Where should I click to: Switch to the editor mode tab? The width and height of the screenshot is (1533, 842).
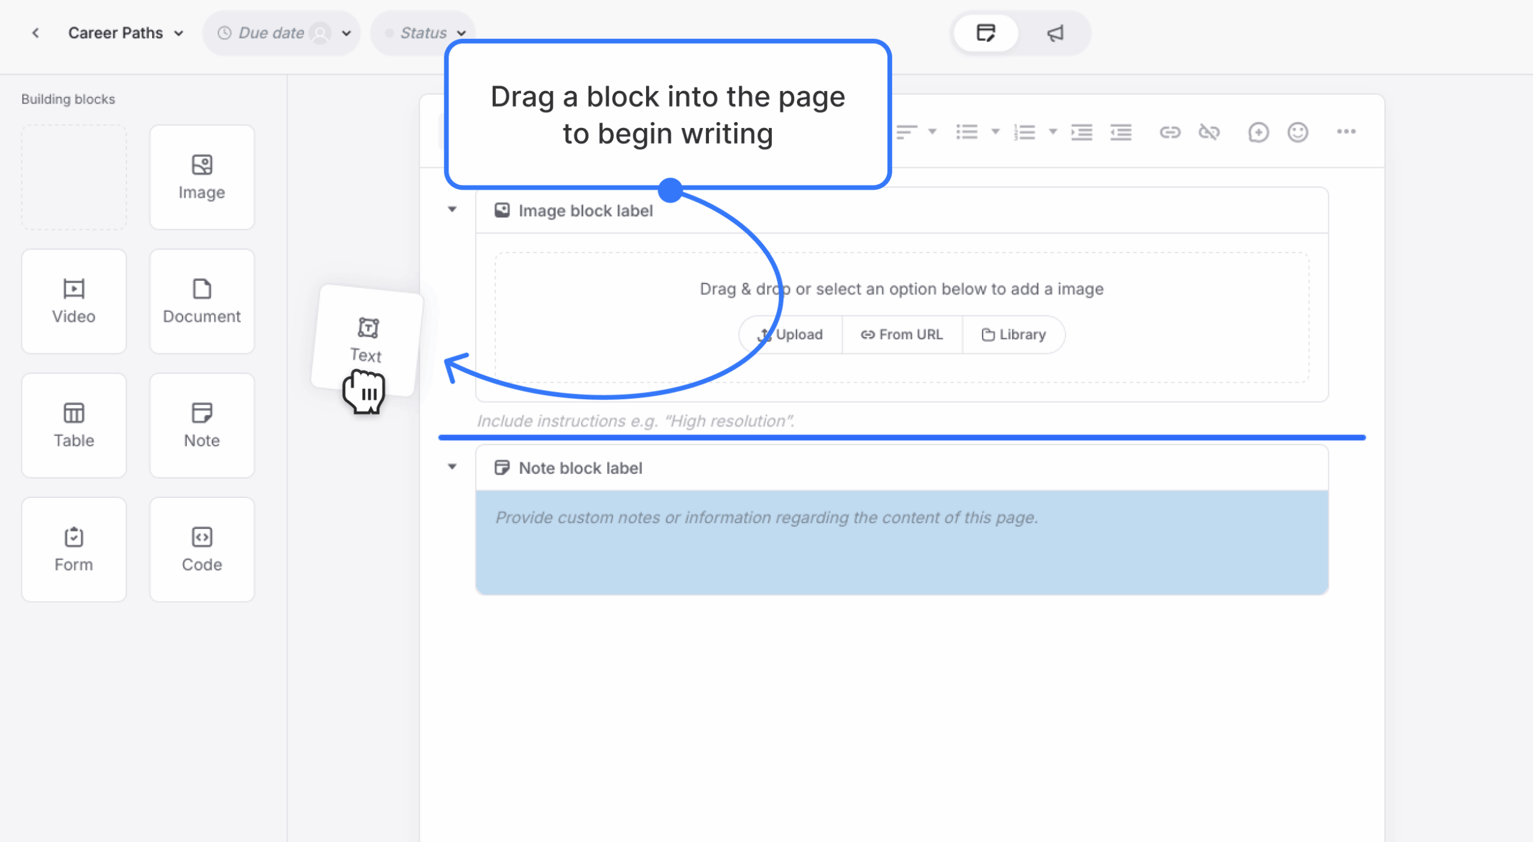(x=986, y=33)
